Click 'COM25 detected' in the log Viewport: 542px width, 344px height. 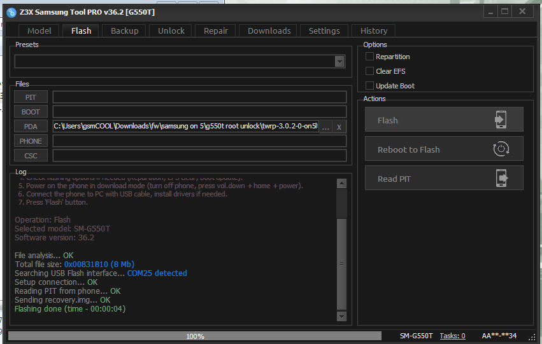[x=157, y=273]
